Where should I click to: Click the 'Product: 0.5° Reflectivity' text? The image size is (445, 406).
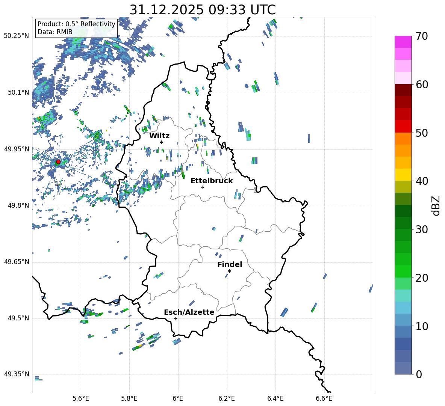(76, 24)
